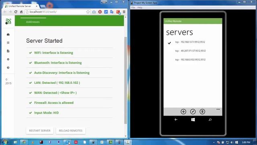Select server tcp 192.168.0.102 on the phone
This screenshot has width=257, height=145.
(x=190, y=60)
